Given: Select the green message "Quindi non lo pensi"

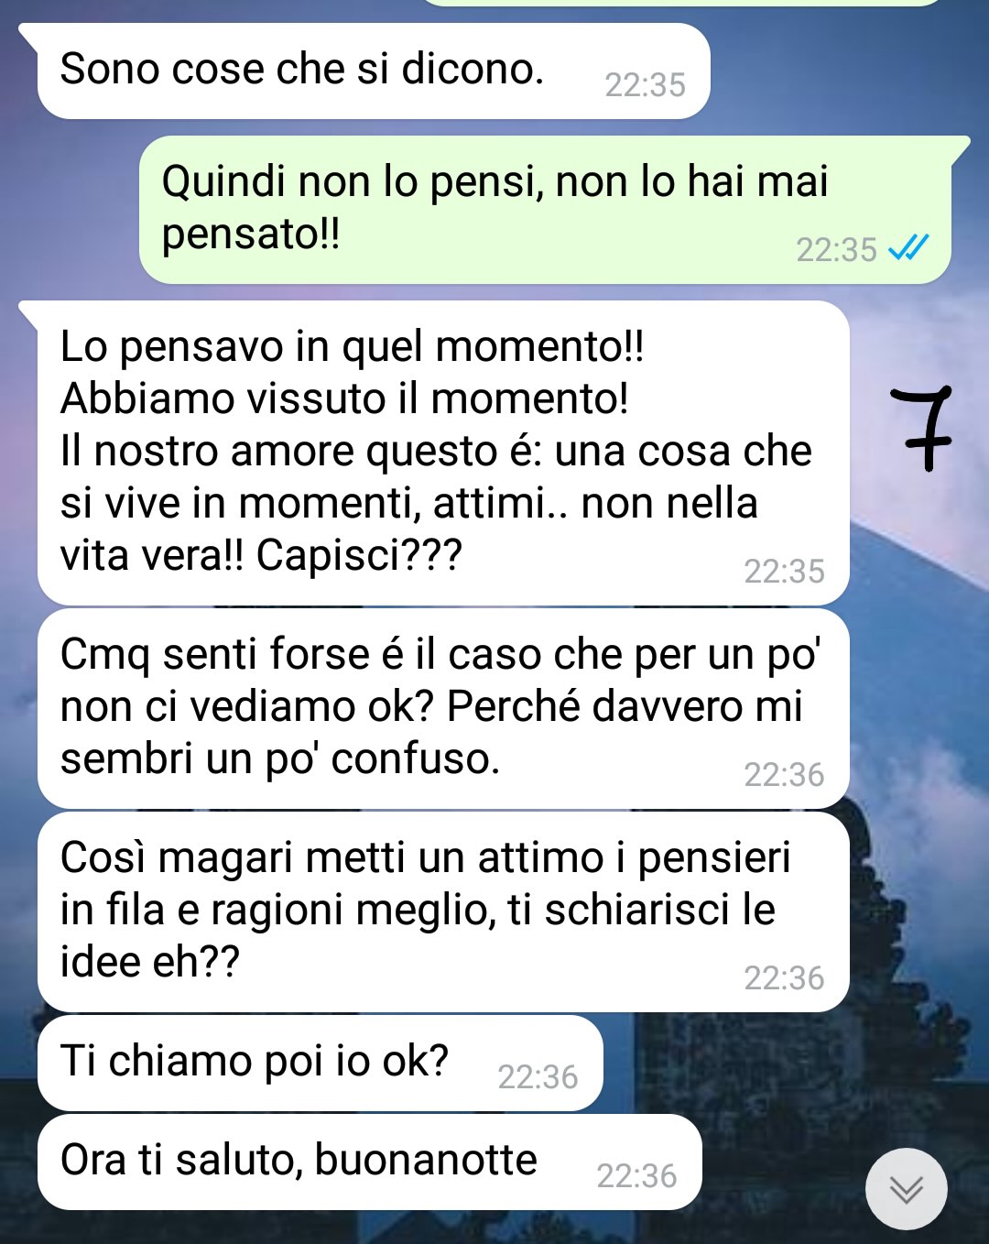Looking at the screenshot, I should pos(545,210).
